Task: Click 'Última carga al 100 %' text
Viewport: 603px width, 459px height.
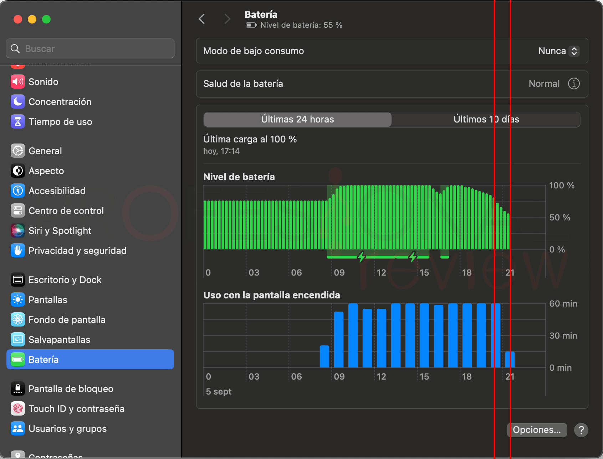Action: [x=250, y=139]
